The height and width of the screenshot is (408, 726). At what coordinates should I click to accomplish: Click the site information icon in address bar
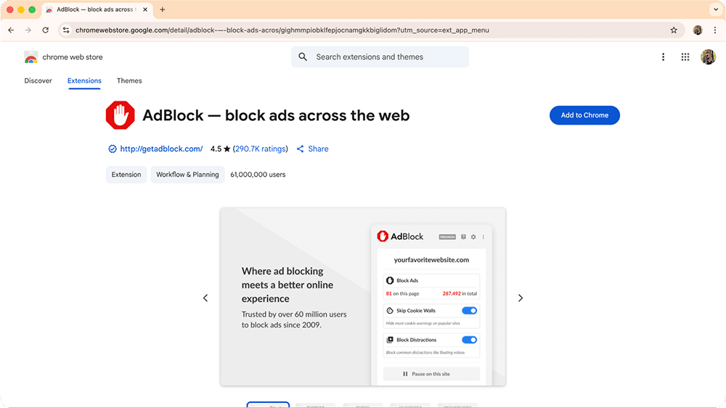point(66,30)
